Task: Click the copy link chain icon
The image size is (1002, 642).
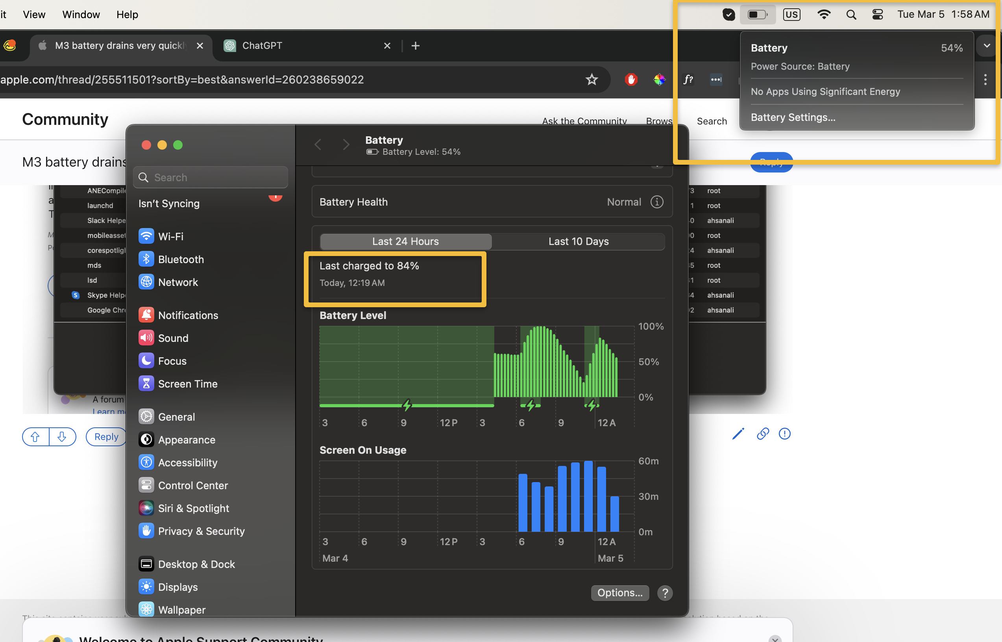Action: pos(763,434)
